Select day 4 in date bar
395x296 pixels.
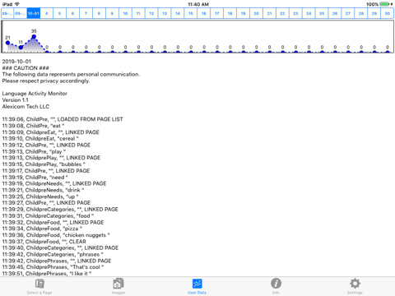pyautogui.click(x=47, y=13)
